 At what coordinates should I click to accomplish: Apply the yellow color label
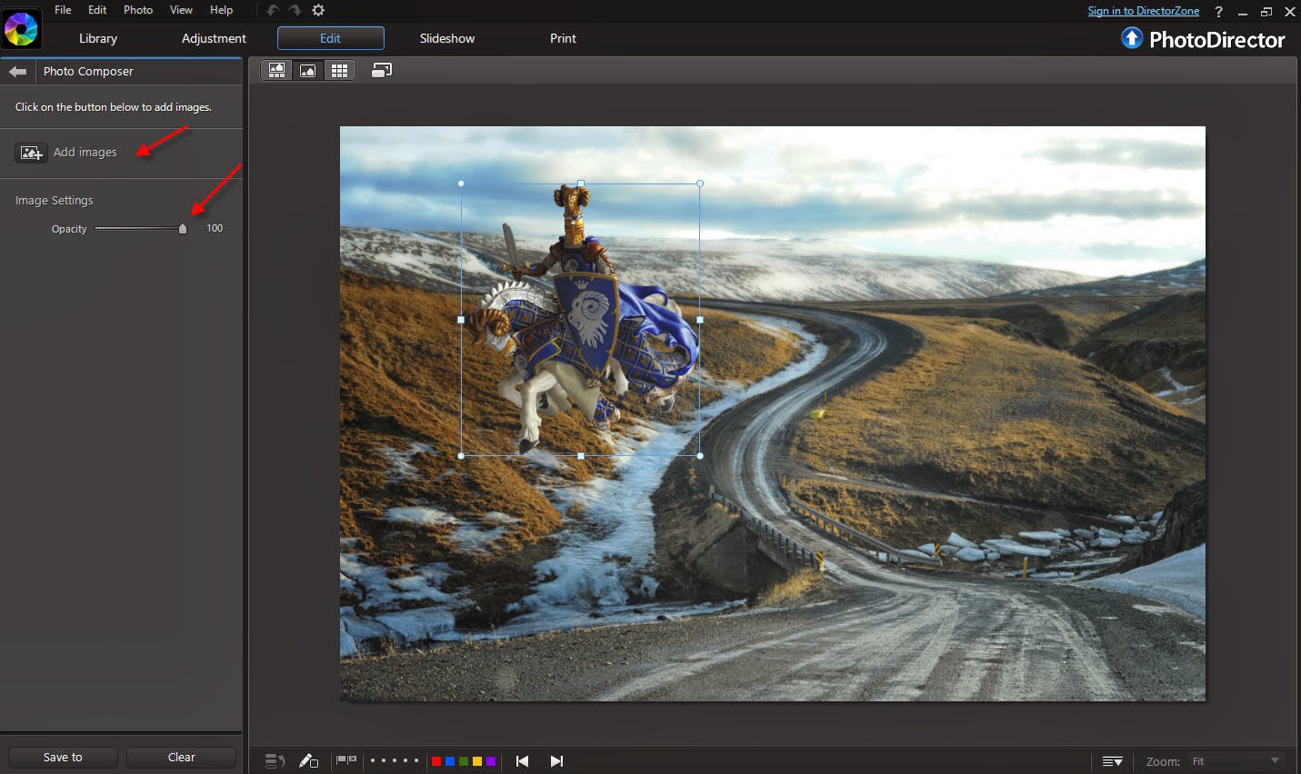pyautogui.click(x=477, y=761)
